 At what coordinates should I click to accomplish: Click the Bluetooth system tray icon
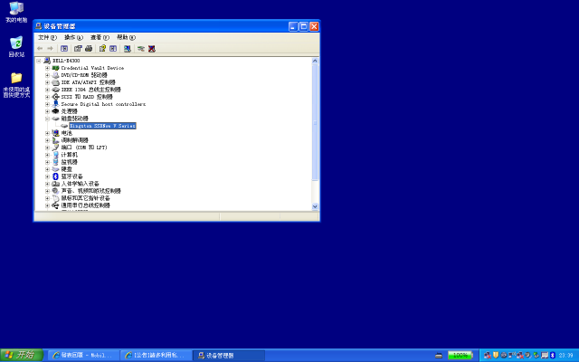(x=553, y=356)
